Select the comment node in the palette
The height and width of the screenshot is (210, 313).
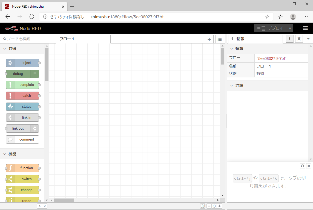tap(22, 139)
